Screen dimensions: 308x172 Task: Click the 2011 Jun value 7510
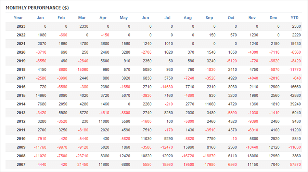[147, 130]
